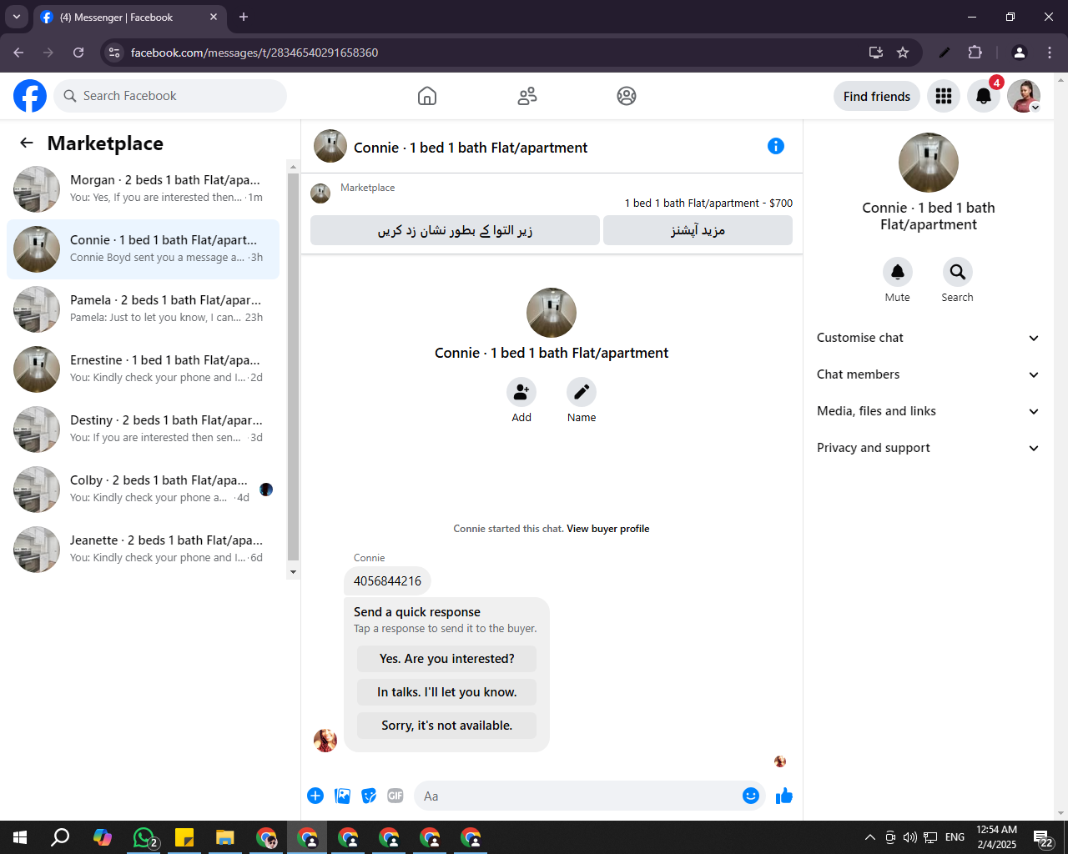
Task: Expand Privacy and support section
Action: (929, 448)
